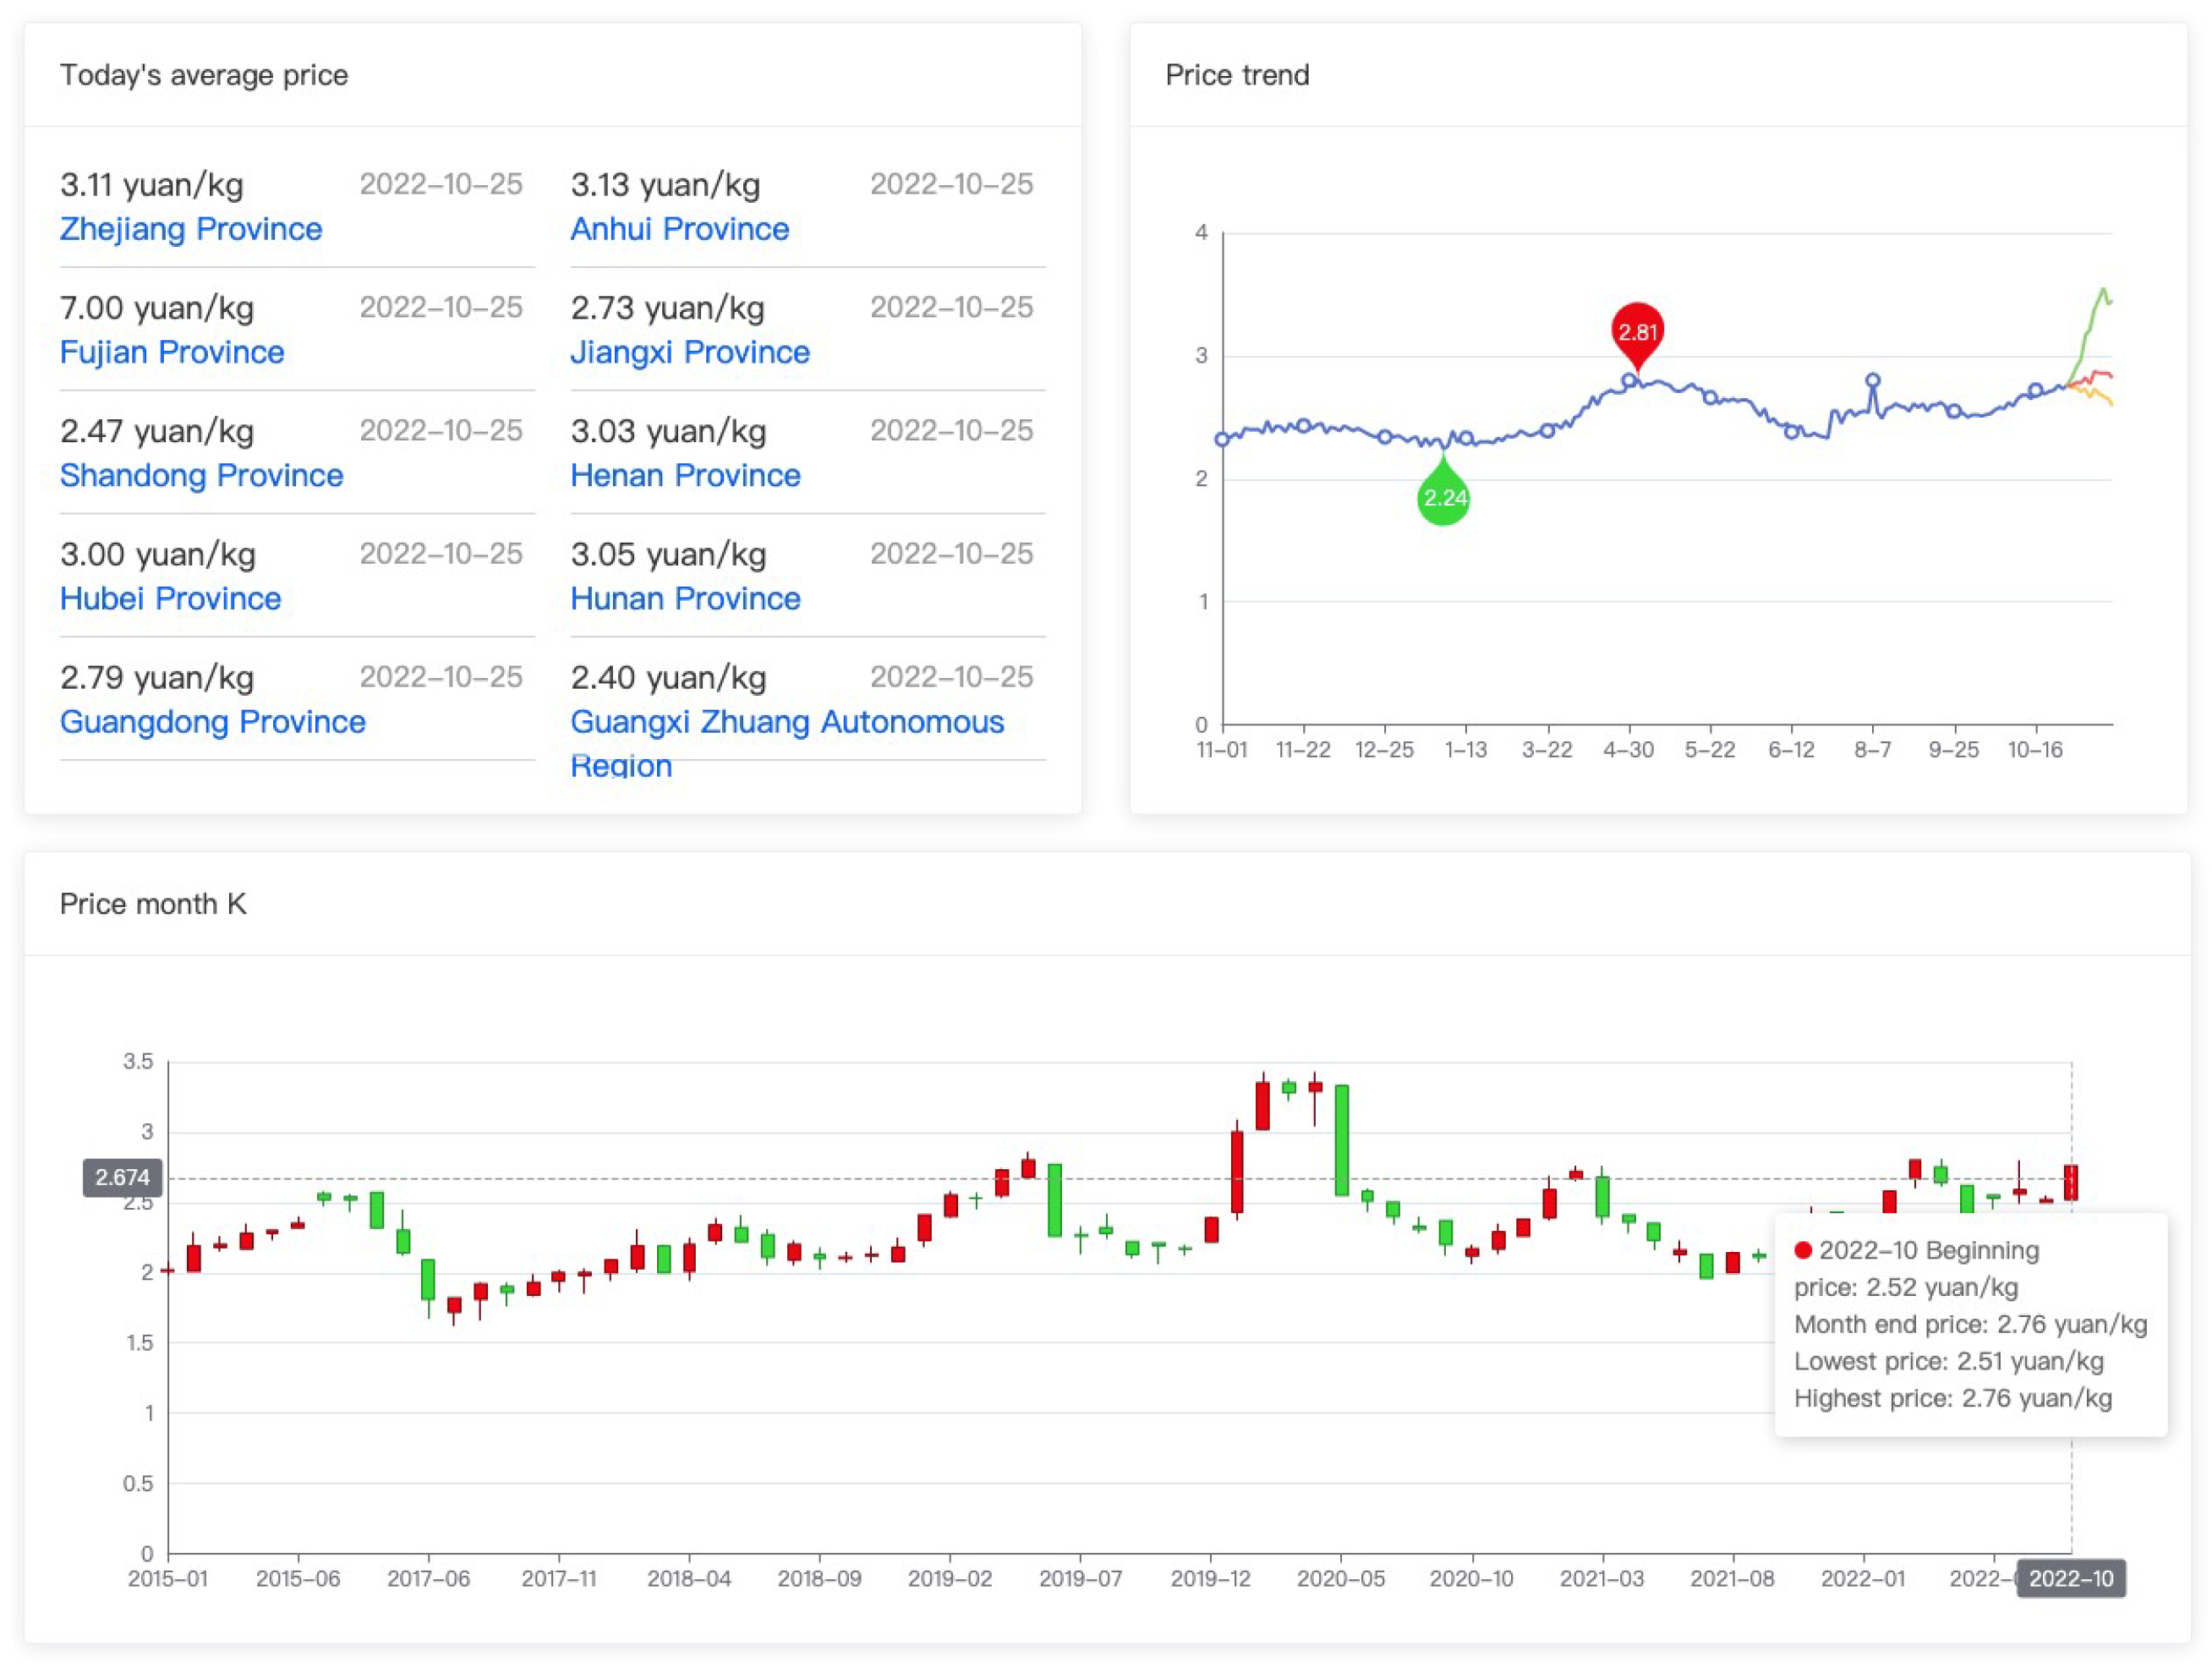Image resolution: width=2212 pixels, height=1667 pixels.
Task: Open the Zhejiang Province link
Action: tap(190, 229)
